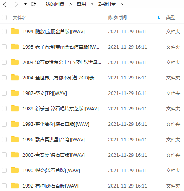Check the box for 1995-老子有理 folder

coord(4,47)
